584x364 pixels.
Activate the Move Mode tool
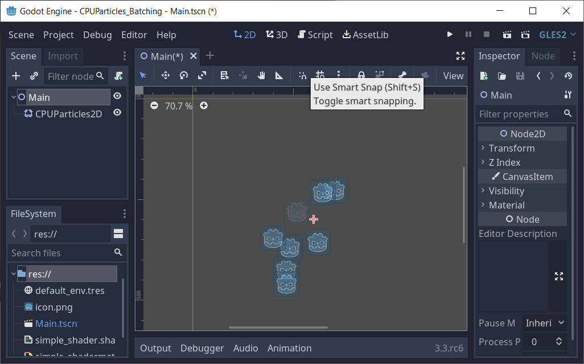166,76
